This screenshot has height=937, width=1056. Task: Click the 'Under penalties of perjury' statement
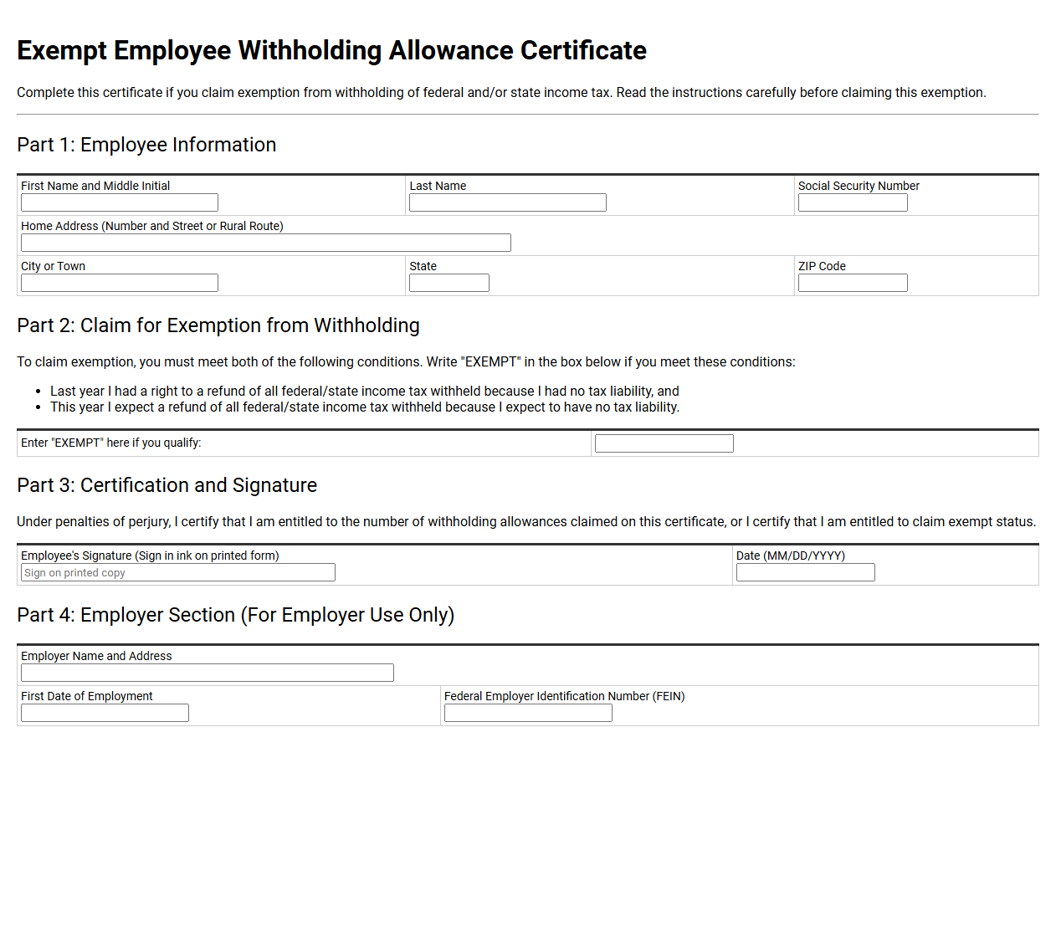(526, 521)
